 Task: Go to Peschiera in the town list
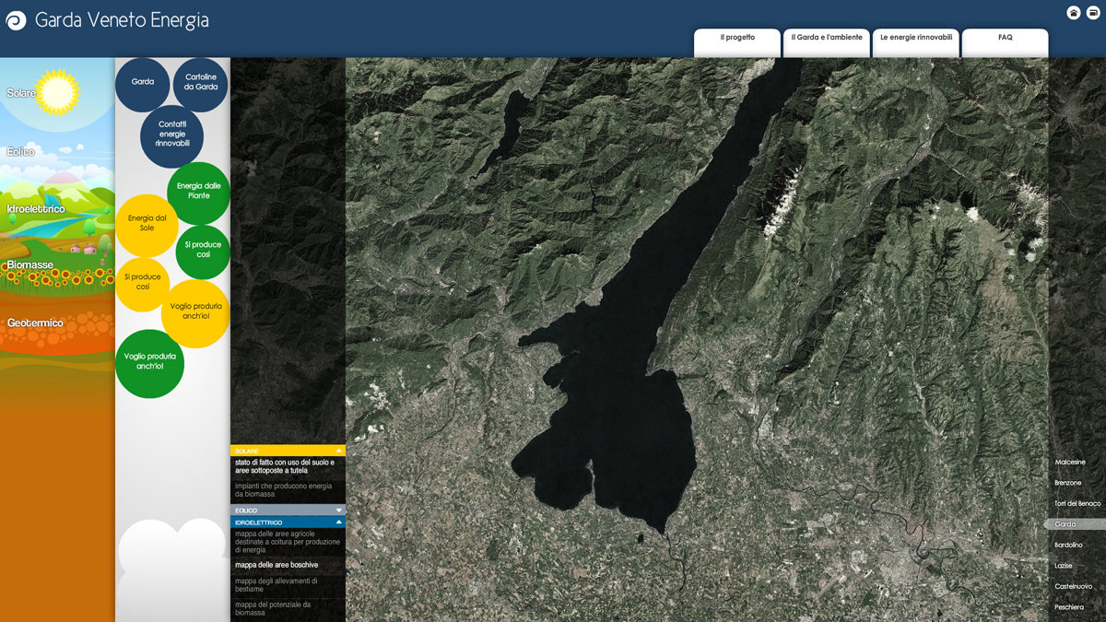click(1069, 607)
